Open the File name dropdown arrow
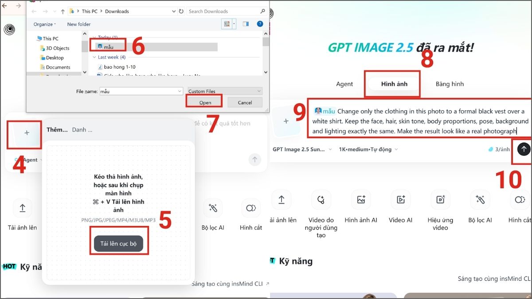The image size is (532, 299). (x=180, y=91)
